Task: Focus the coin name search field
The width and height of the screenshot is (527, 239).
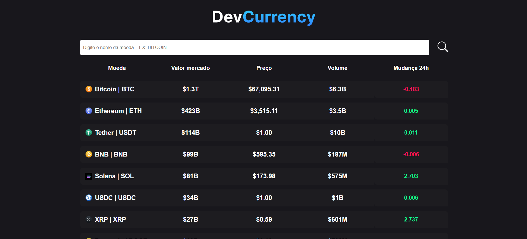Action: coord(254,47)
